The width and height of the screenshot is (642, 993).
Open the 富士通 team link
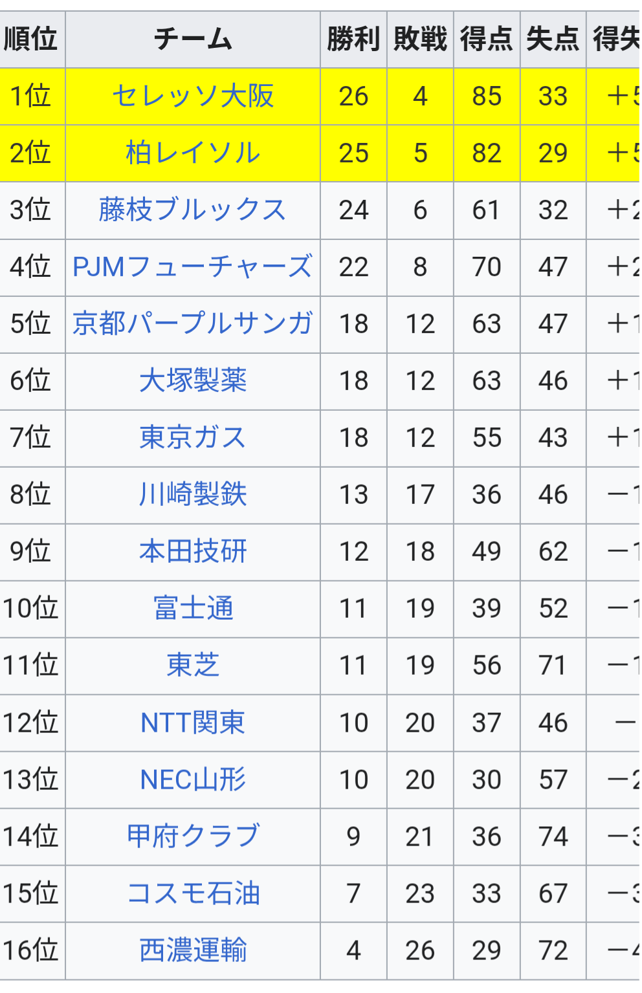pos(193,609)
